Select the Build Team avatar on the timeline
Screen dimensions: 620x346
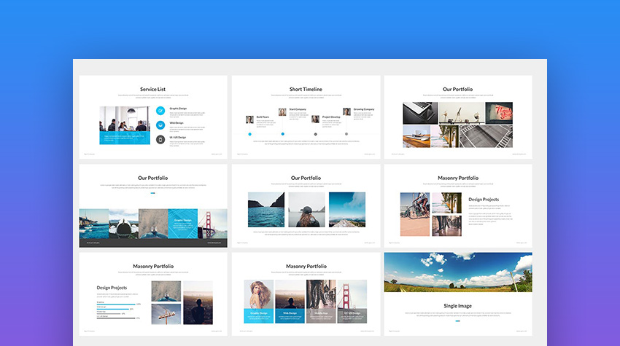coord(249,119)
